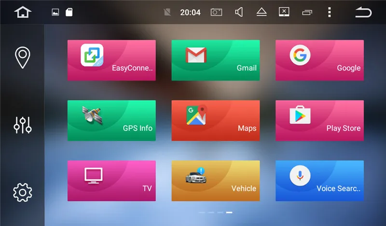Viewport: 386px width, 226px height.
Task: Take a screenshot with camera icon
Action: pyautogui.click(x=216, y=12)
